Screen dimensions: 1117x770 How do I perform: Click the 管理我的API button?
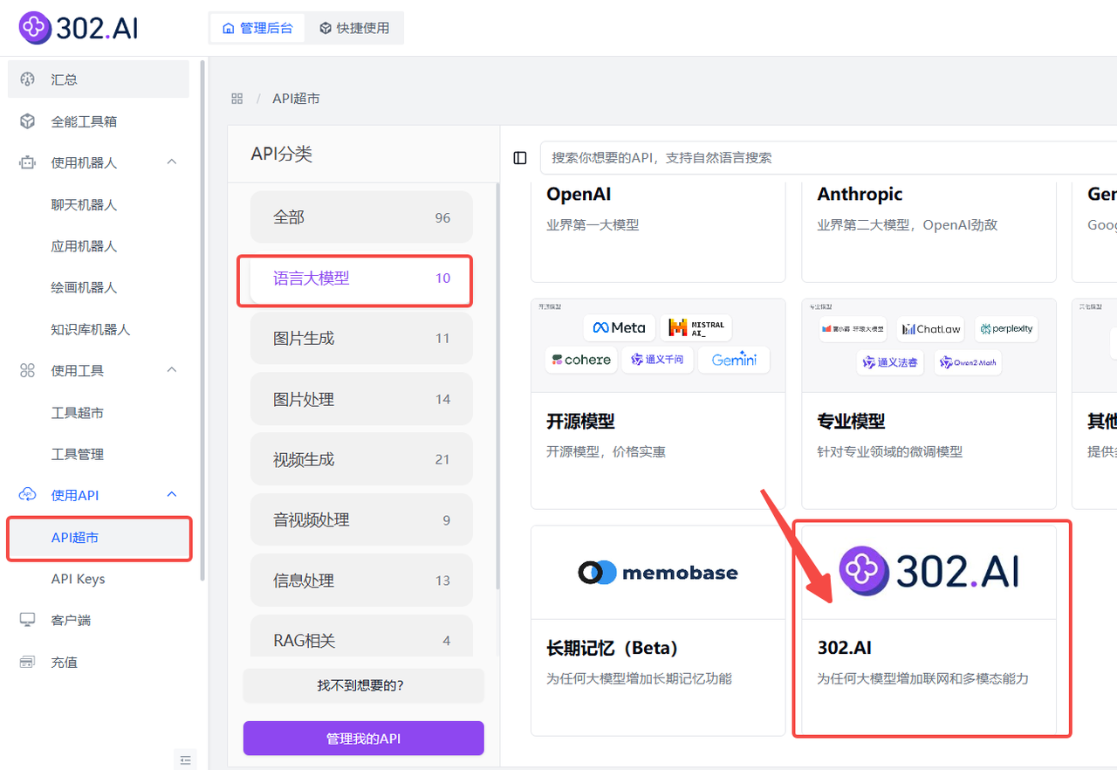click(363, 739)
